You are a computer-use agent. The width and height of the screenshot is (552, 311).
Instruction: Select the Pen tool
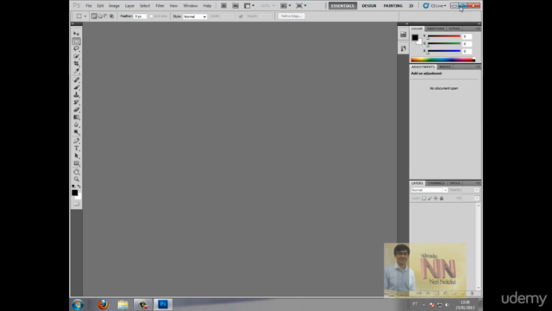(77, 141)
